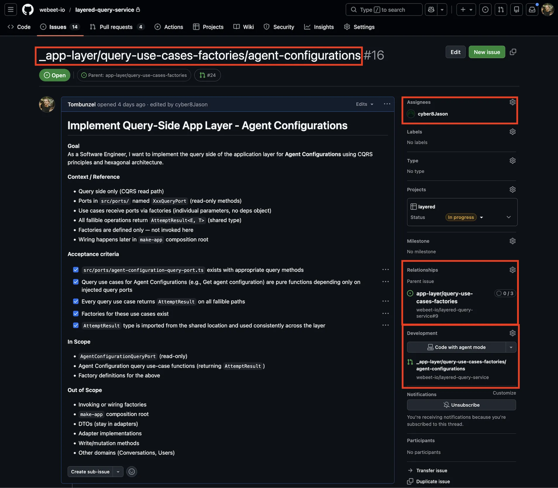Open the emoji reaction smiley near Create sub-issue

tap(131, 471)
